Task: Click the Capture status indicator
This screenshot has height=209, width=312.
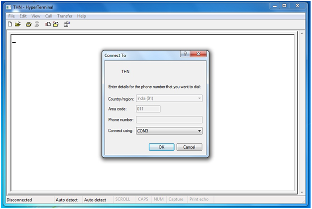Action: tap(176, 199)
